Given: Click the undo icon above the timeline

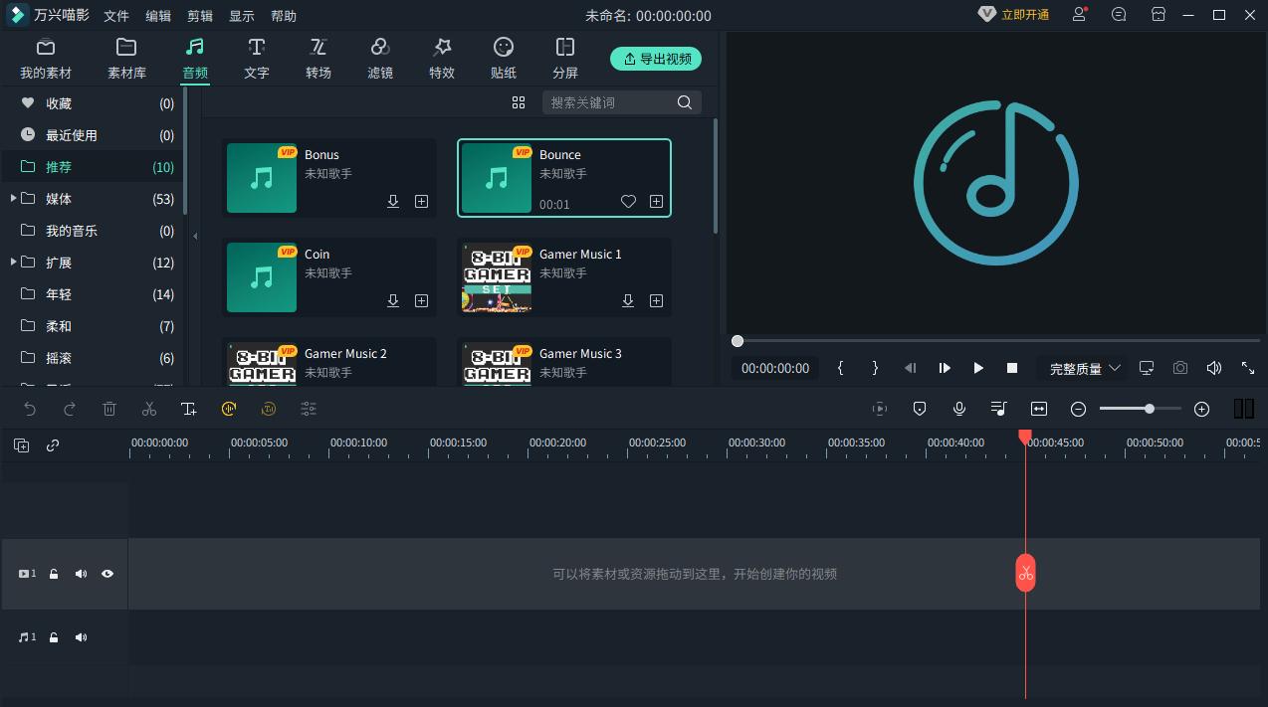Looking at the screenshot, I should click(x=30, y=408).
